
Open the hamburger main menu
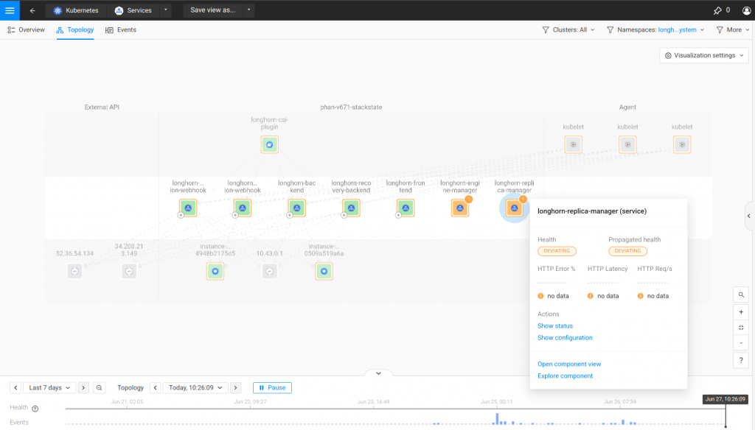point(10,10)
